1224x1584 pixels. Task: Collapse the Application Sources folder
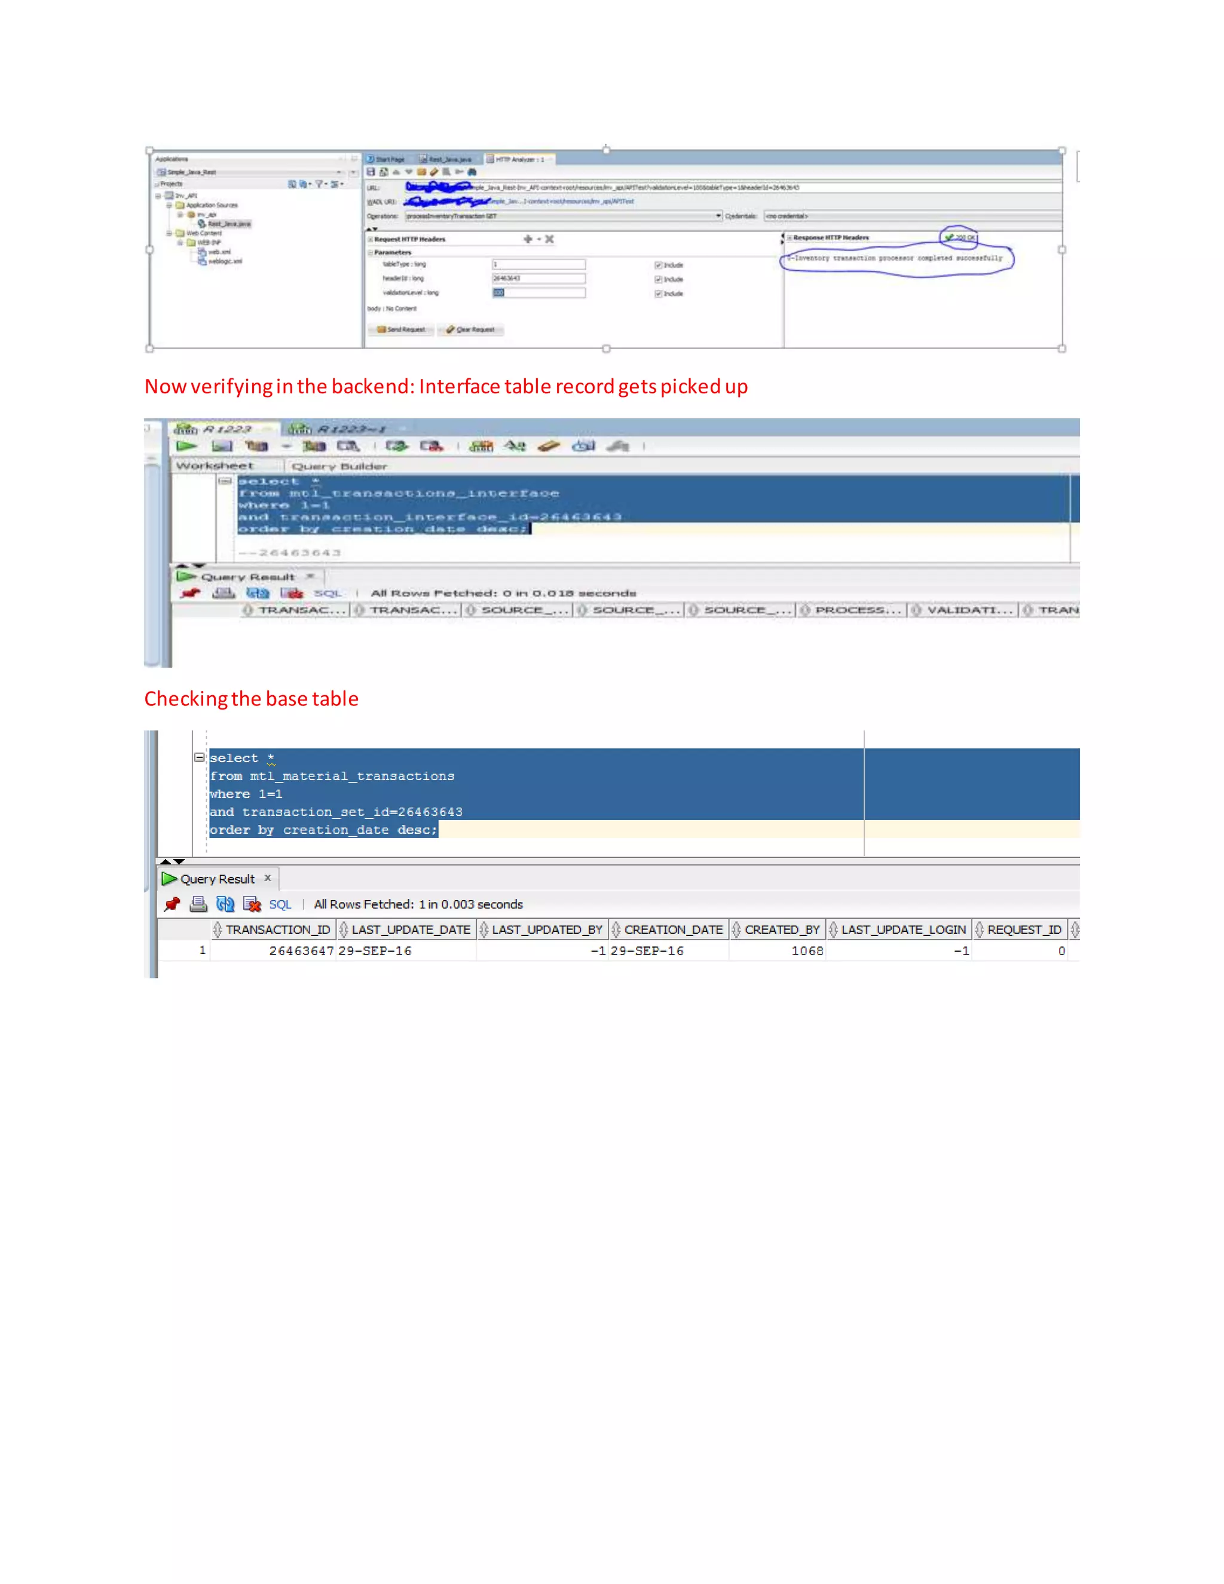pos(170,205)
